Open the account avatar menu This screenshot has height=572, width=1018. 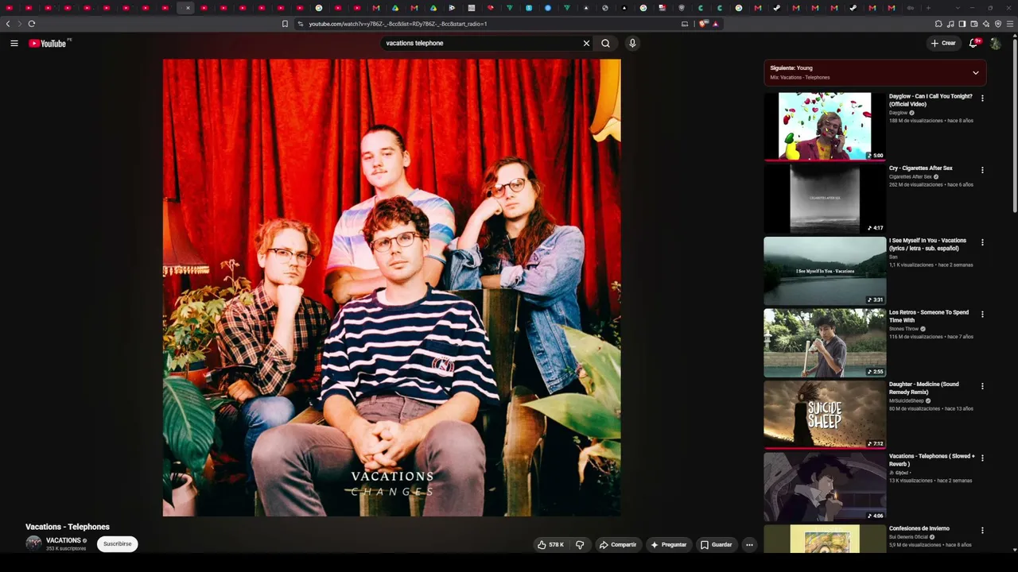(x=995, y=43)
